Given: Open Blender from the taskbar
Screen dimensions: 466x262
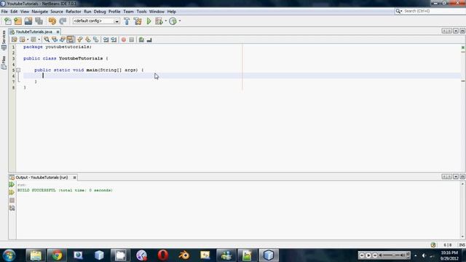Looking at the screenshot, I should pyautogui.click(x=184, y=255).
